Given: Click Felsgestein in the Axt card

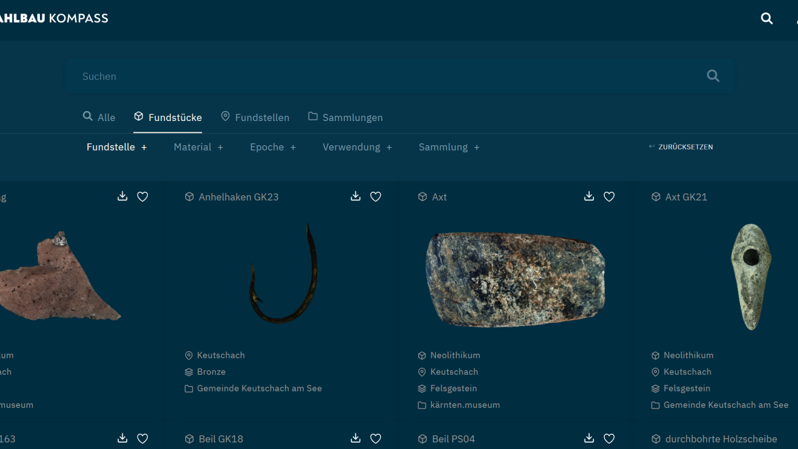Looking at the screenshot, I should coord(454,389).
